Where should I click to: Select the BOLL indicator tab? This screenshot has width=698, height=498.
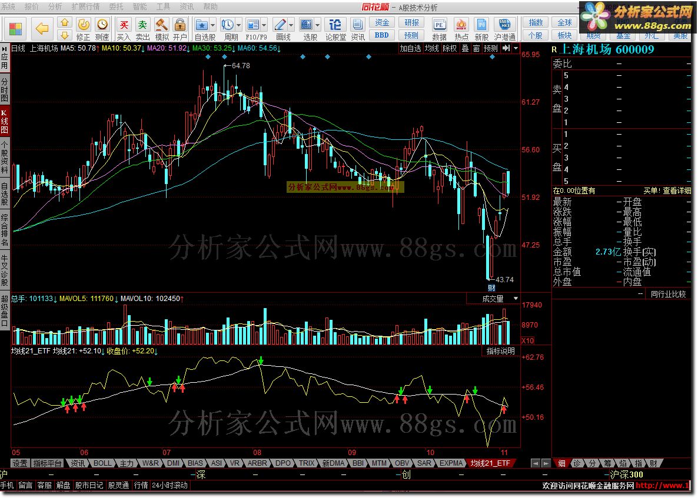tap(102, 463)
